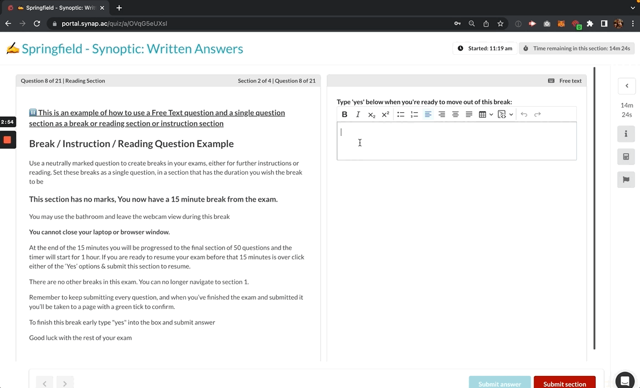Image resolution: width=640 pixels, height=388 pixels.
Task: Open the MetaMask fox extension
Action: pos(561,24)
